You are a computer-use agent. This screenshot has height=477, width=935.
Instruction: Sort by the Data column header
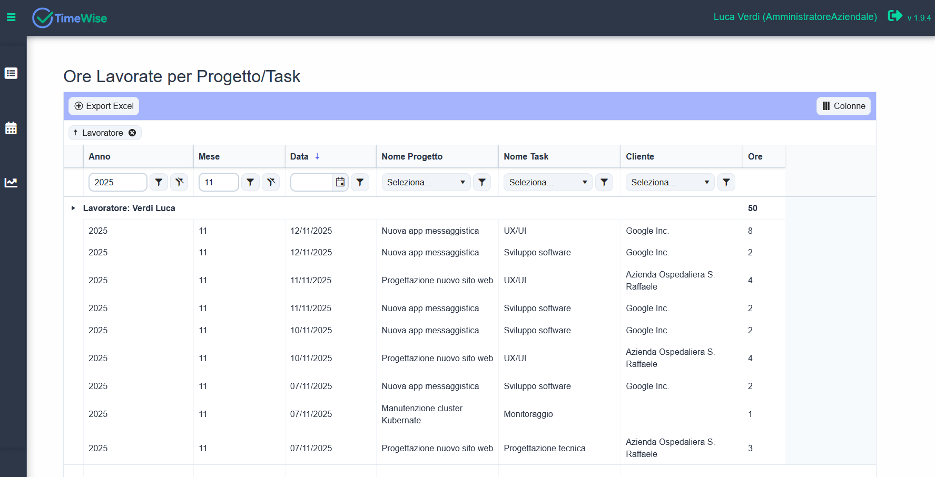click(x=331, y=156)
